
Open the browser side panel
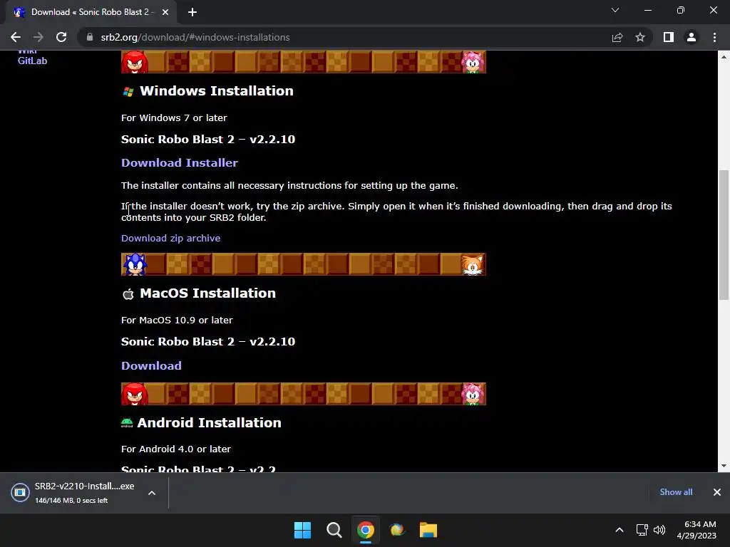(x=669, y=37)
